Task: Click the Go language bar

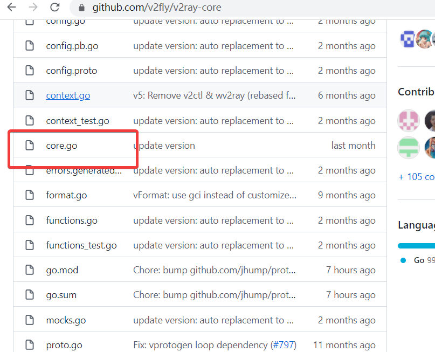Action: (x=416, y=246)
